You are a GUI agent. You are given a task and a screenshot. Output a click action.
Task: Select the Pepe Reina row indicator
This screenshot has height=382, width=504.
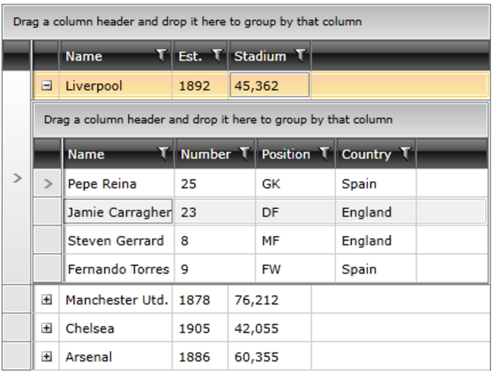coord(49,184)
